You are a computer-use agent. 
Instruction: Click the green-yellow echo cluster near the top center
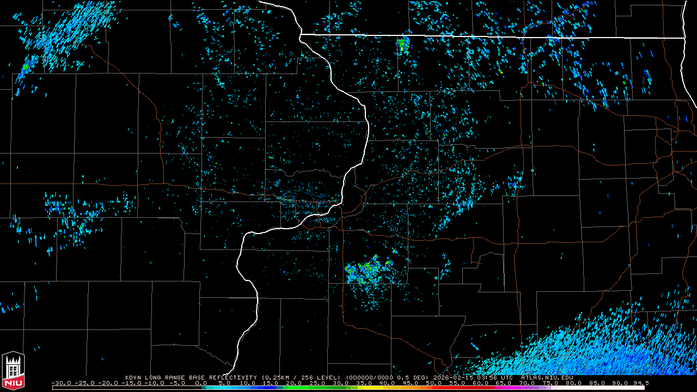click(402, 44)
